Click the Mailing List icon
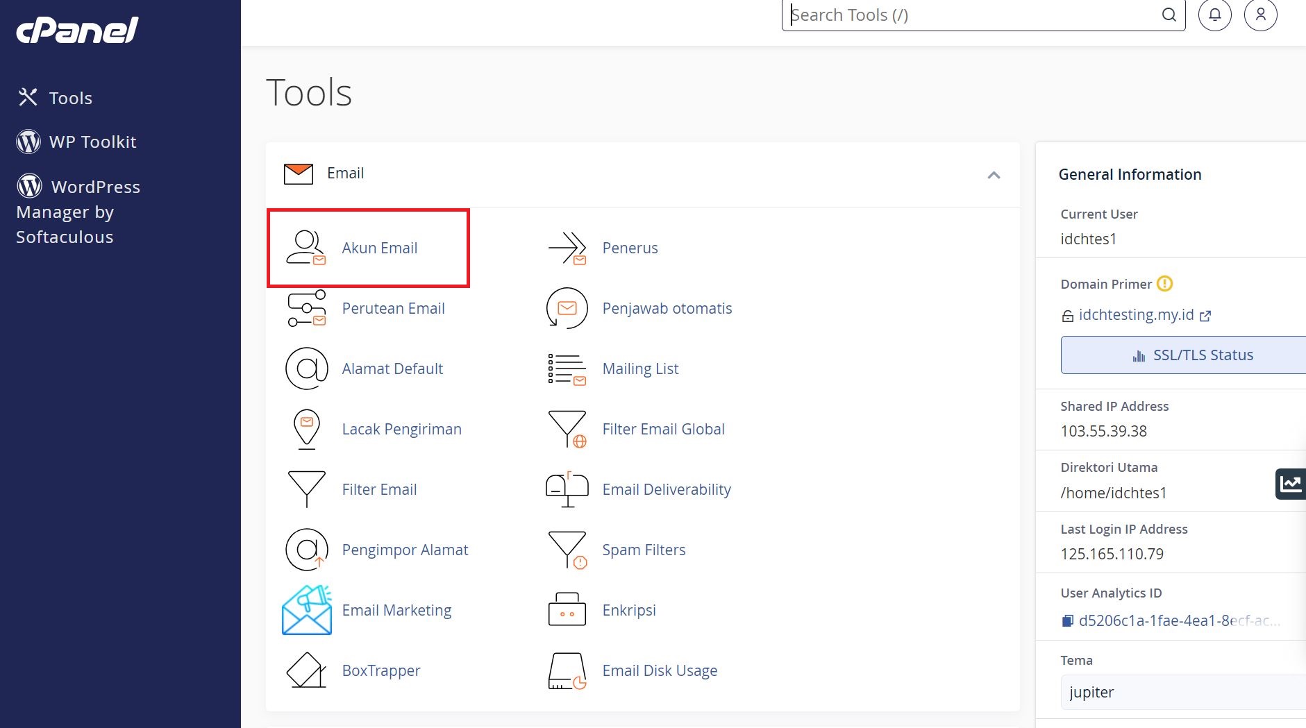 [567, 369]
